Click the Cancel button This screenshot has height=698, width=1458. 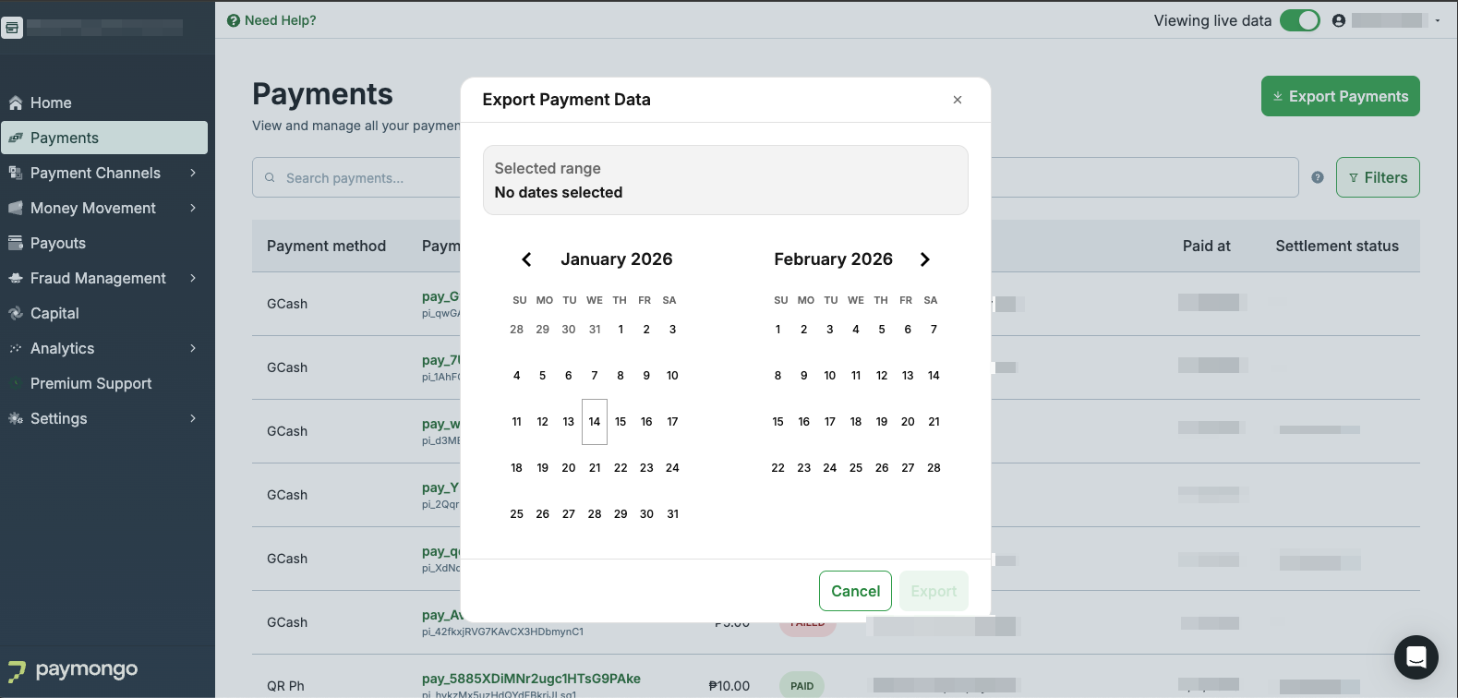tap(855, 591)
